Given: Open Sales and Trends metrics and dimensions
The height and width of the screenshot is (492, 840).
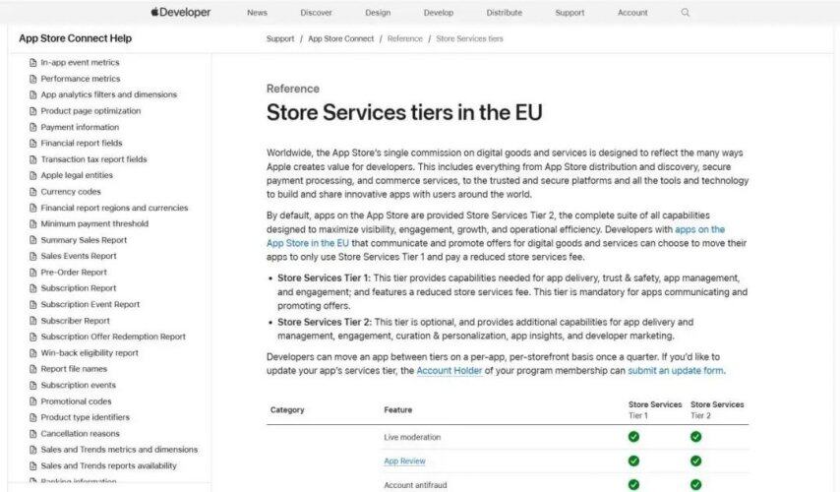Looking at the screenshot, I should click(119, 450).
